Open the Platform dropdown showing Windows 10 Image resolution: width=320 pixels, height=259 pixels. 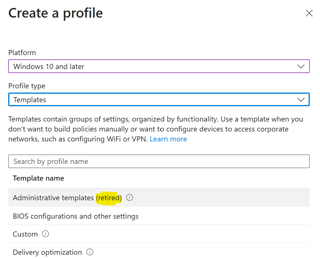153,66
